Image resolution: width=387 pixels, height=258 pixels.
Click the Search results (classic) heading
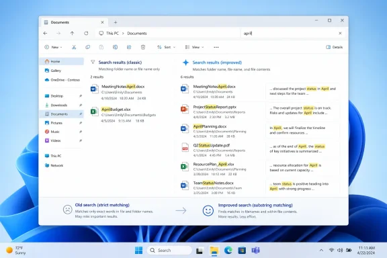pyautogui.click(x=120, y=62)
